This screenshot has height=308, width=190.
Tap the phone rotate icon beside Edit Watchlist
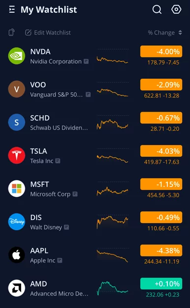pyautogui.click(x=12, y=32)
